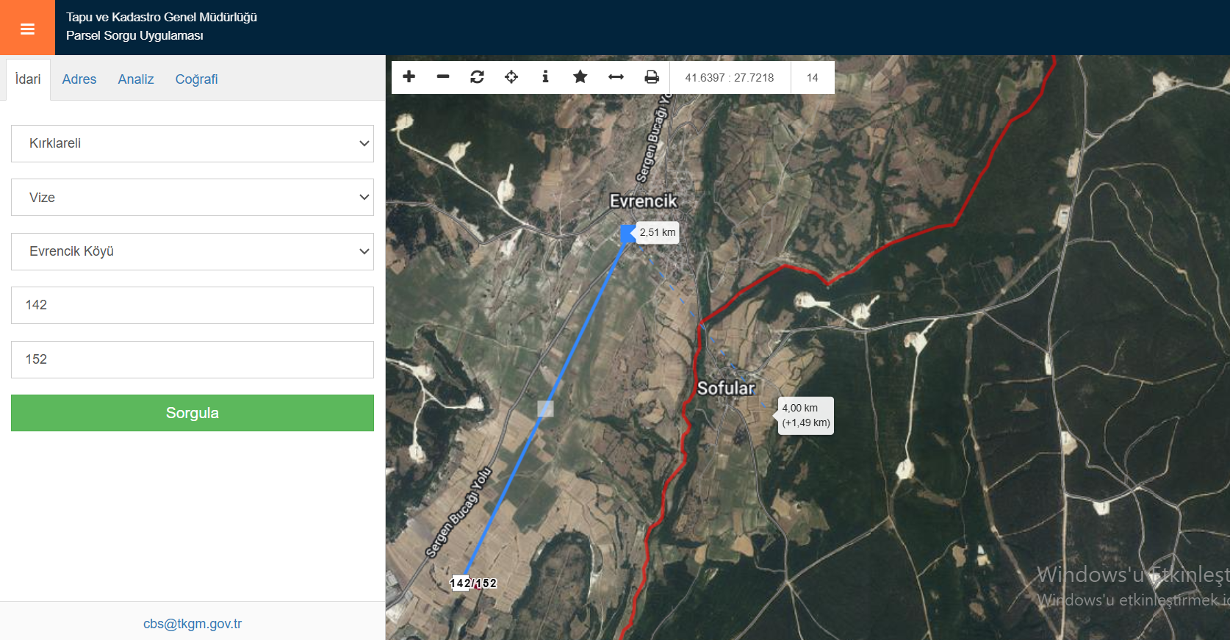
Task: Click the refresh map icon
Action: 477,76
